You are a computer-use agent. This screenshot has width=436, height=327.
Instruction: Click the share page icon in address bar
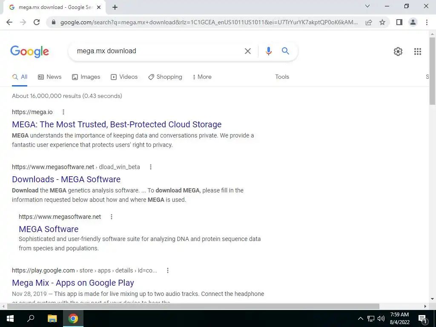369,22
